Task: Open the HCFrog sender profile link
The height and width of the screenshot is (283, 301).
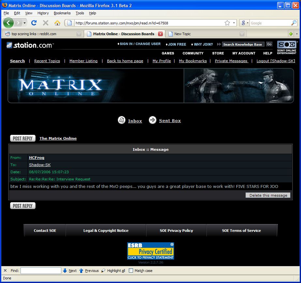Action: point(37,158)
